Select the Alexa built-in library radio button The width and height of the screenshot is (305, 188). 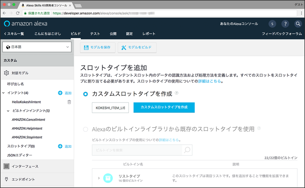85,129
